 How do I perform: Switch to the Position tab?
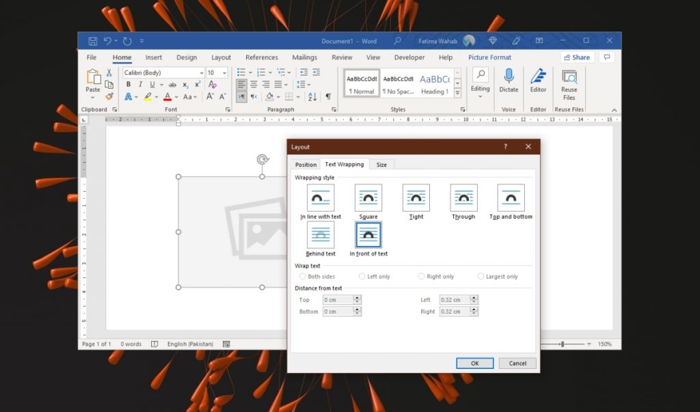tap(305, 164)
